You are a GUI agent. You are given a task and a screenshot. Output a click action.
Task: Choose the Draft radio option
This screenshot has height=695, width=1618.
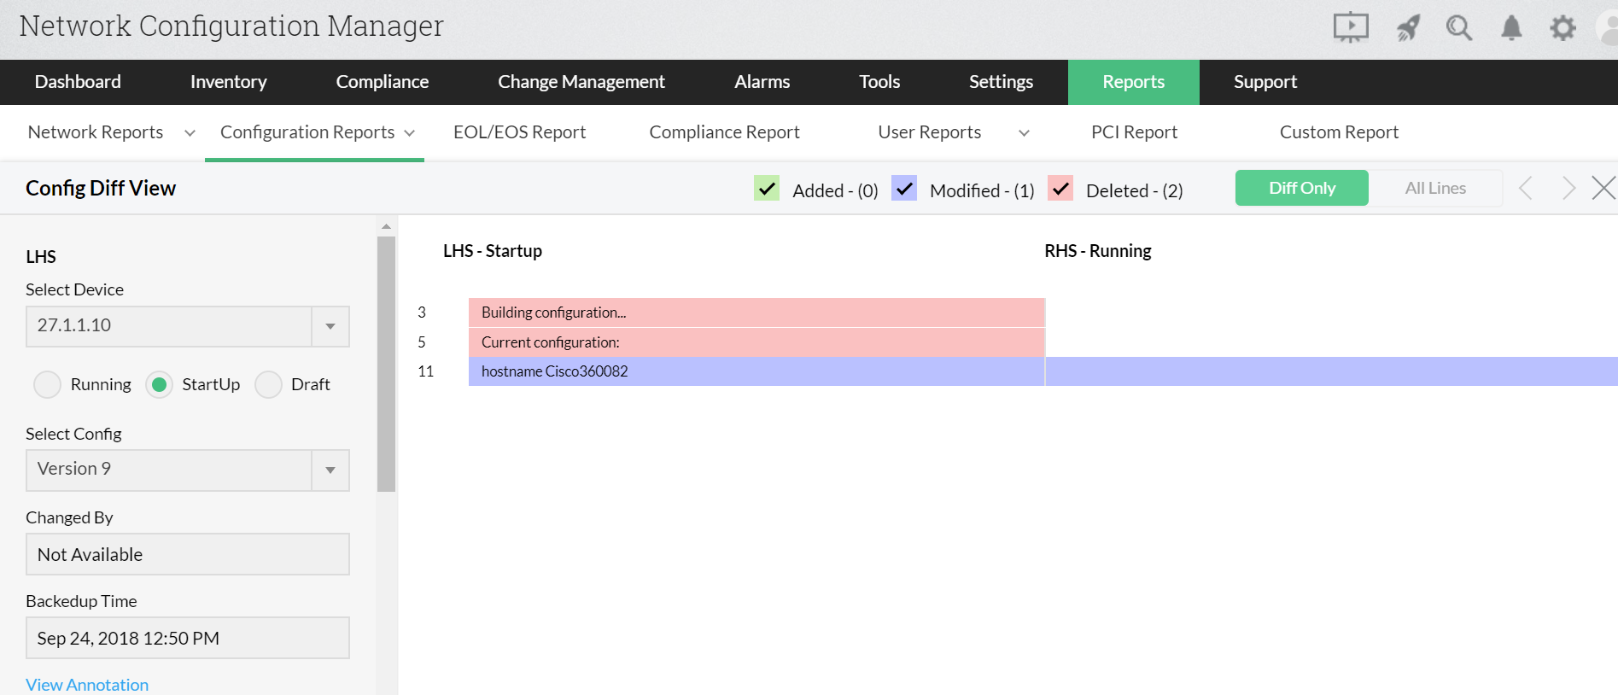click(x=269, y=385)
